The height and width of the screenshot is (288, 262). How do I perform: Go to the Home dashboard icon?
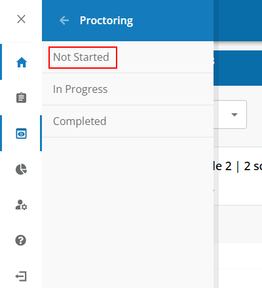[22, 62]
